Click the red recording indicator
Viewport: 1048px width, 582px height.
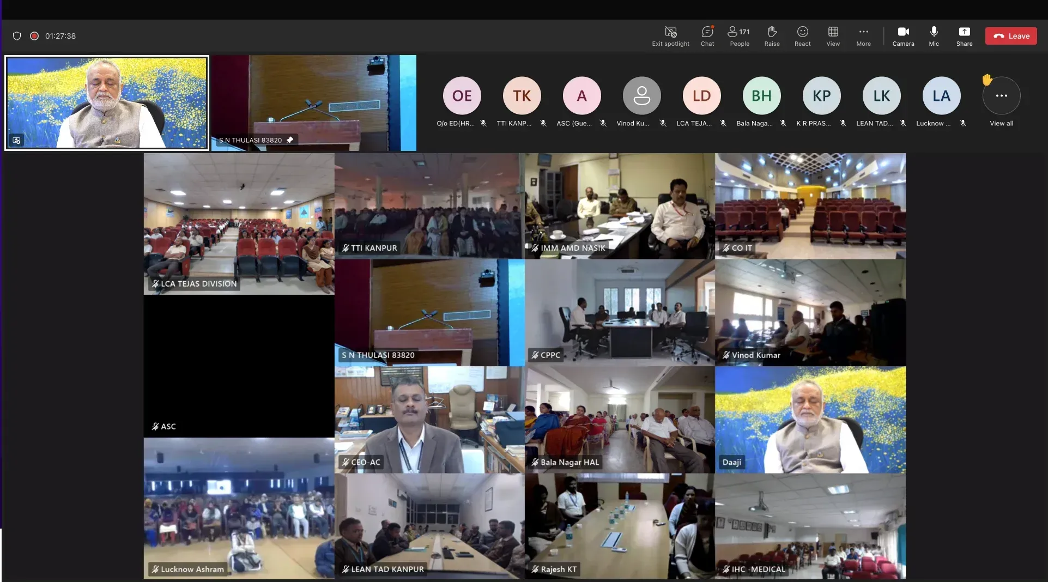point(34,36)
